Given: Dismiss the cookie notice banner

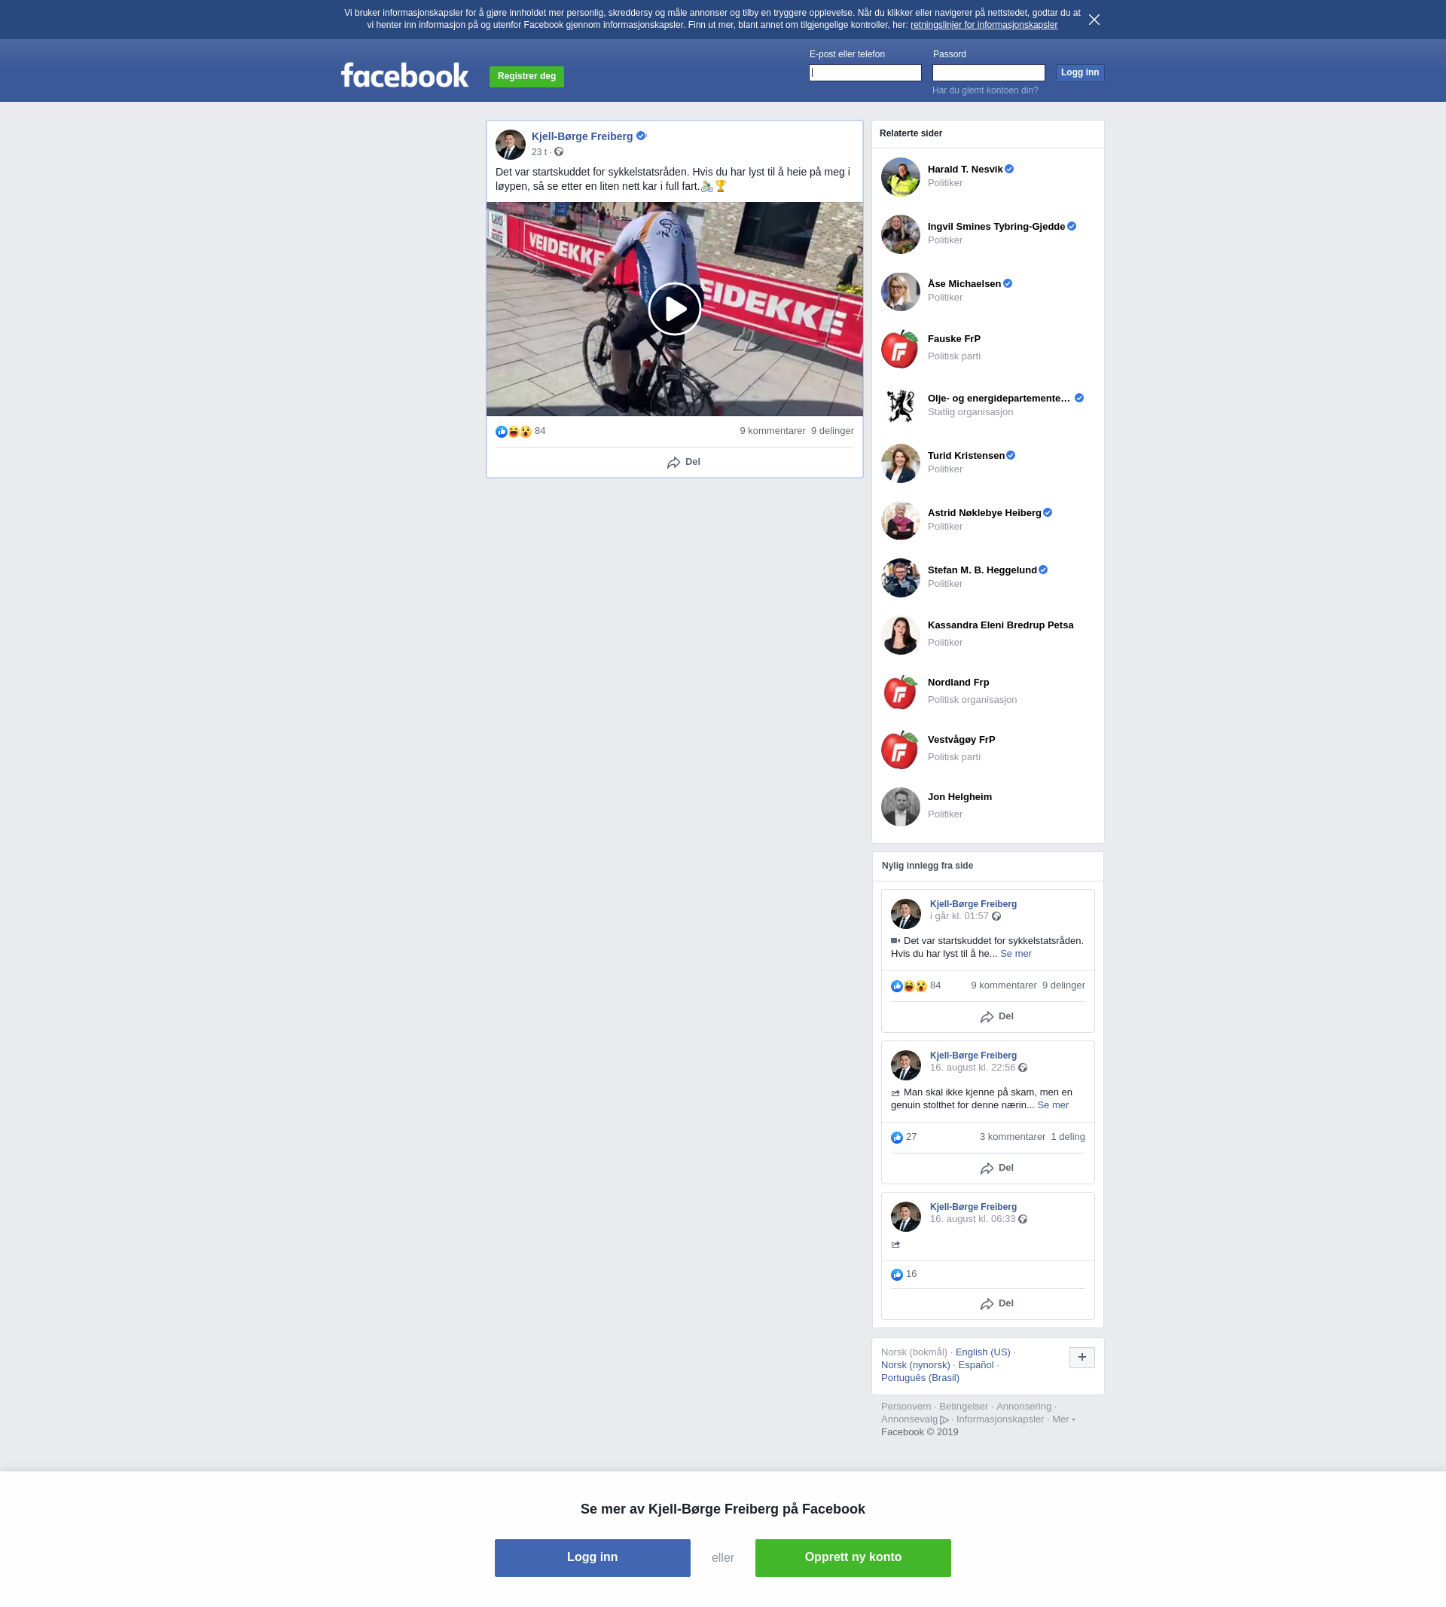Looking at the screenshot, I should (1094, 20).
